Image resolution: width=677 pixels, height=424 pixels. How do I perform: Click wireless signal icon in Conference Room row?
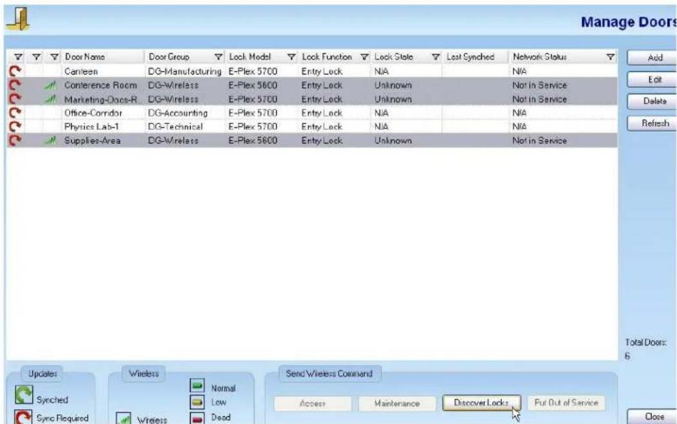tap(50, 85)
